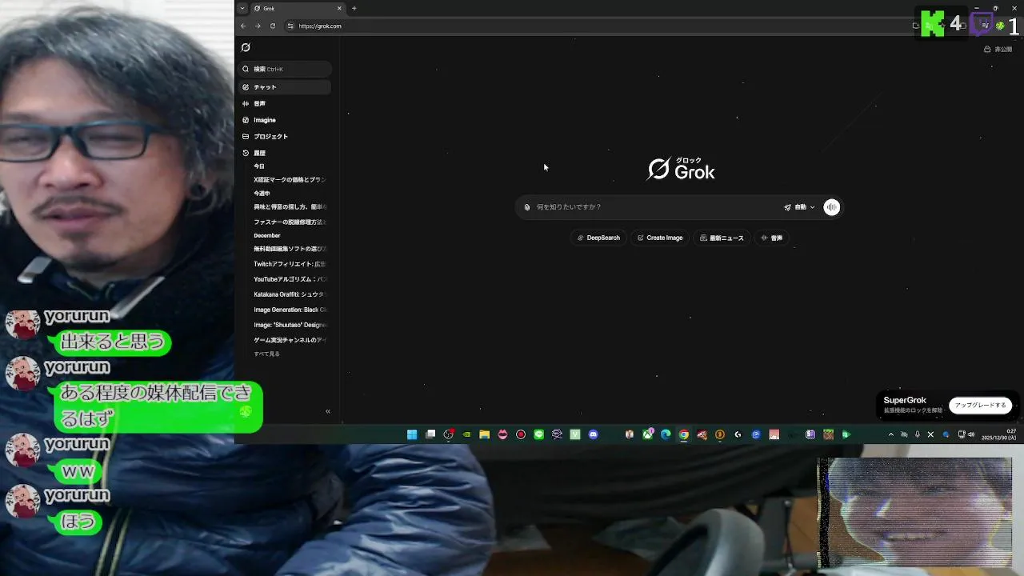Click the browser forward arrow
Screen dimensions: 1024x576
[258, 26]
